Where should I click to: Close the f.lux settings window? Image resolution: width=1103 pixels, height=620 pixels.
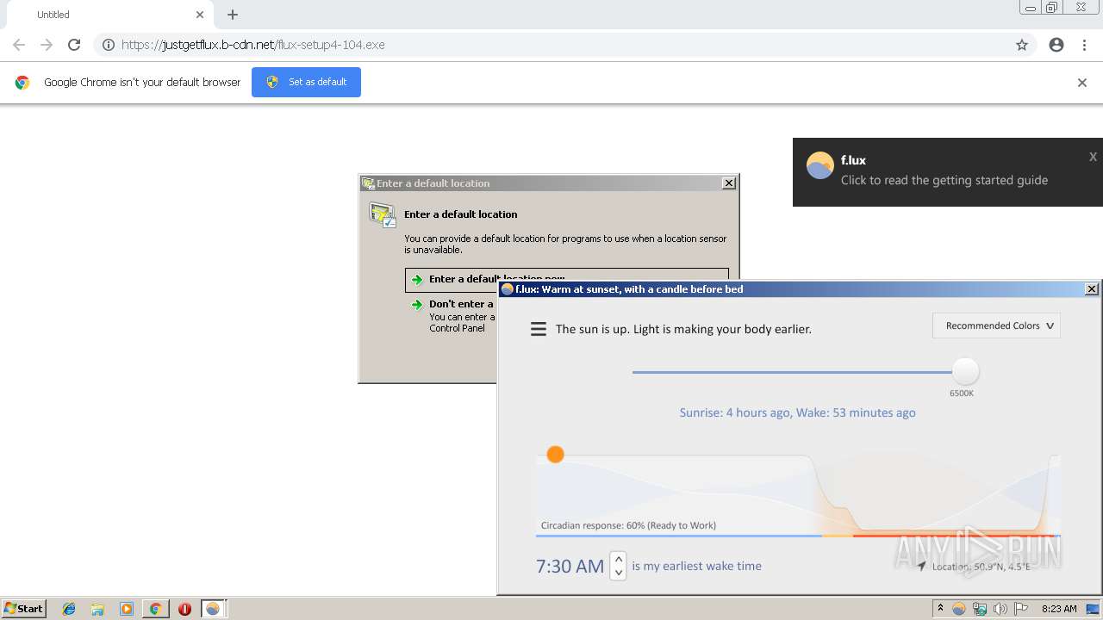tap(1091, 289)
